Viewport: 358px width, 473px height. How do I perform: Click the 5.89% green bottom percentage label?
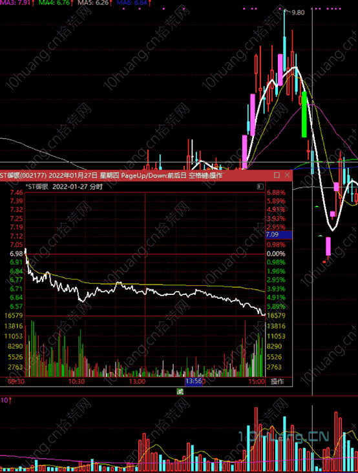click(276, 307)
